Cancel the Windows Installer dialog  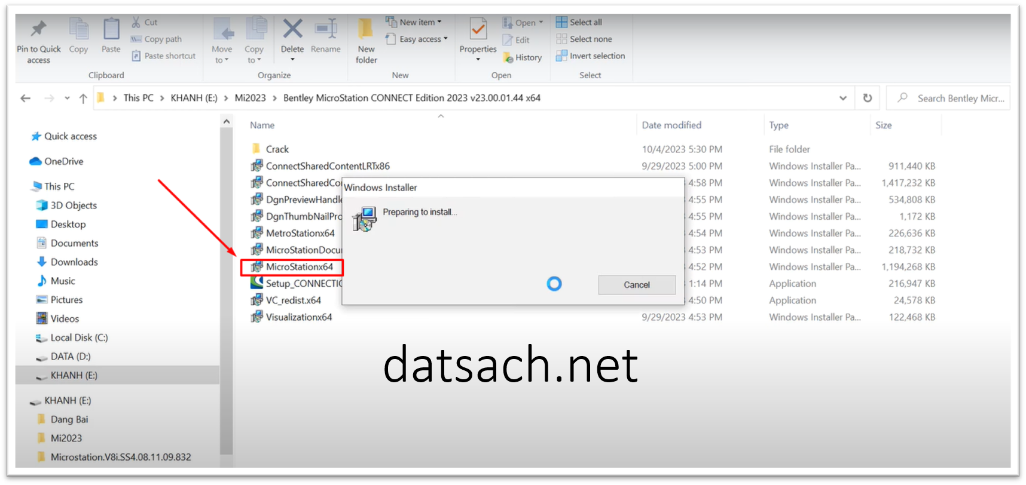pyautogui.click(x=637, y=285)
